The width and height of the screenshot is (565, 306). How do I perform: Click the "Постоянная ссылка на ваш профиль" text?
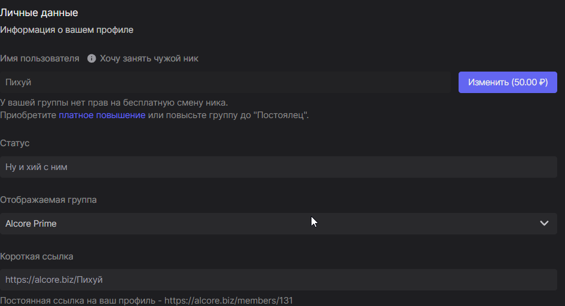pyautogui.click(x=78, y=301)
